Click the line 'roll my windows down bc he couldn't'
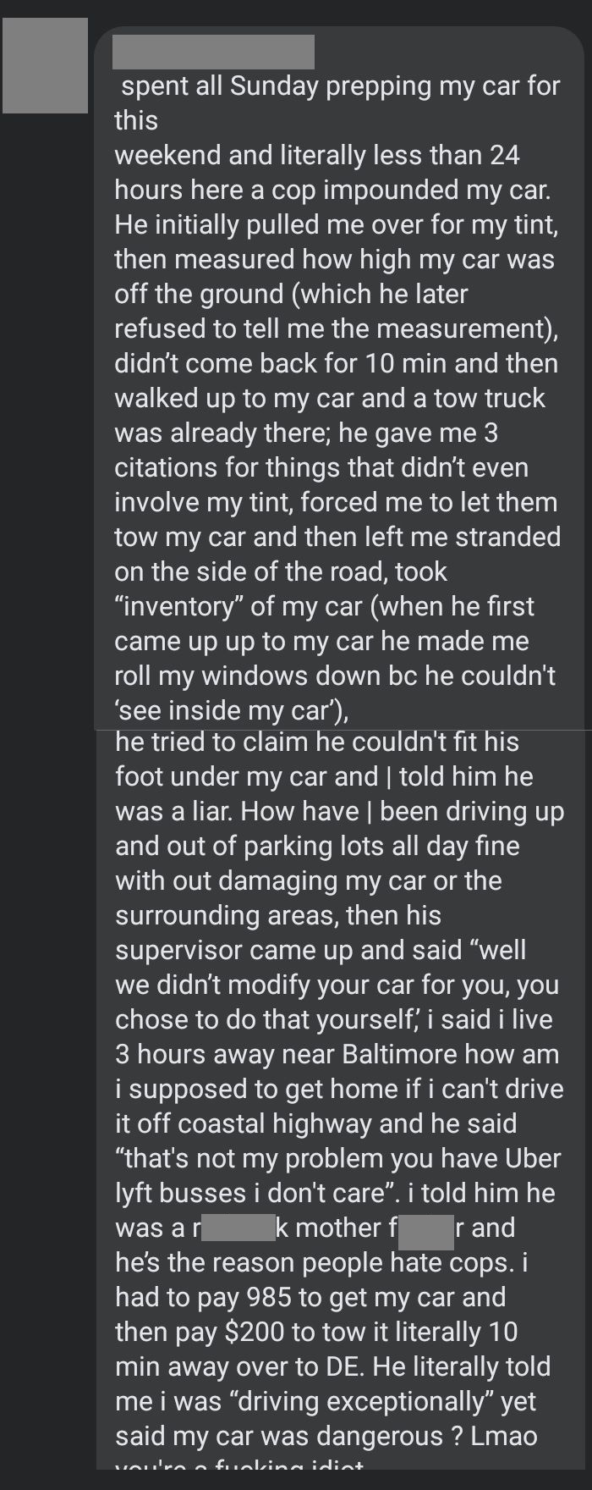This screenshot has width=592, height=1490. (x=335, y=676)
